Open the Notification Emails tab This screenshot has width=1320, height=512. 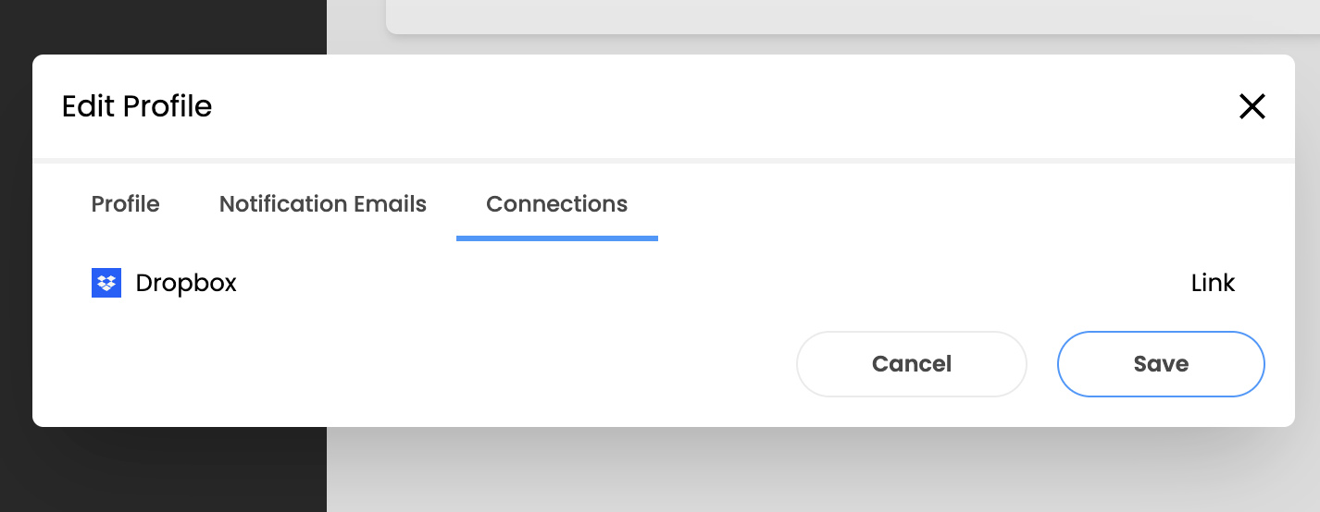tap(323, 204)
